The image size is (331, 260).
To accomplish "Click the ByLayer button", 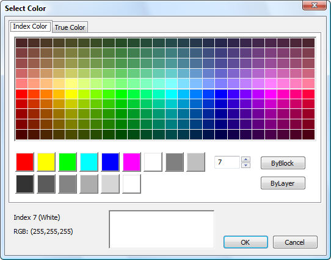I will 283,183.
